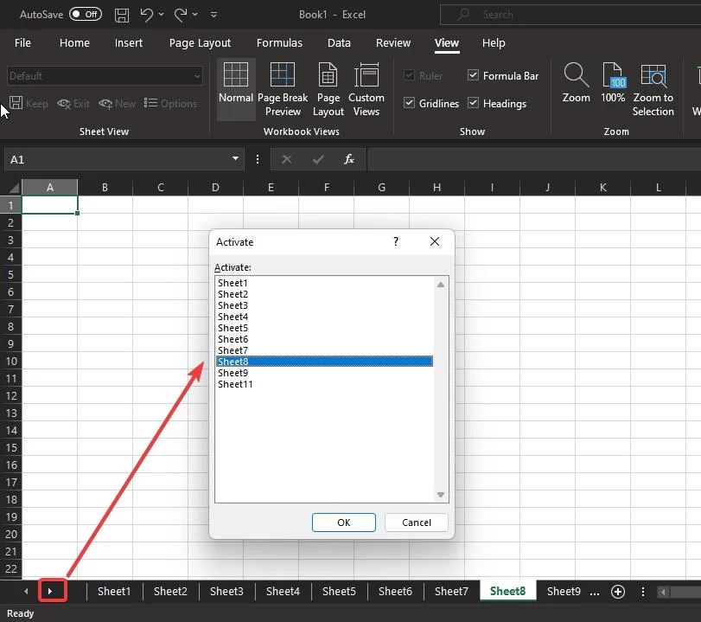Click the previous sheet tab navigation arrow
The width and height of the screenshot is (701, 622).
coord(26,591)
